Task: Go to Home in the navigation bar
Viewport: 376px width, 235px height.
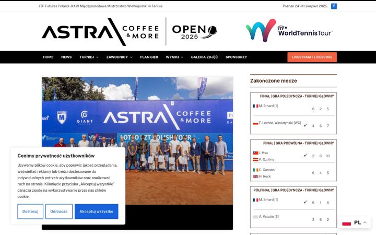Action: coord(48,57)
